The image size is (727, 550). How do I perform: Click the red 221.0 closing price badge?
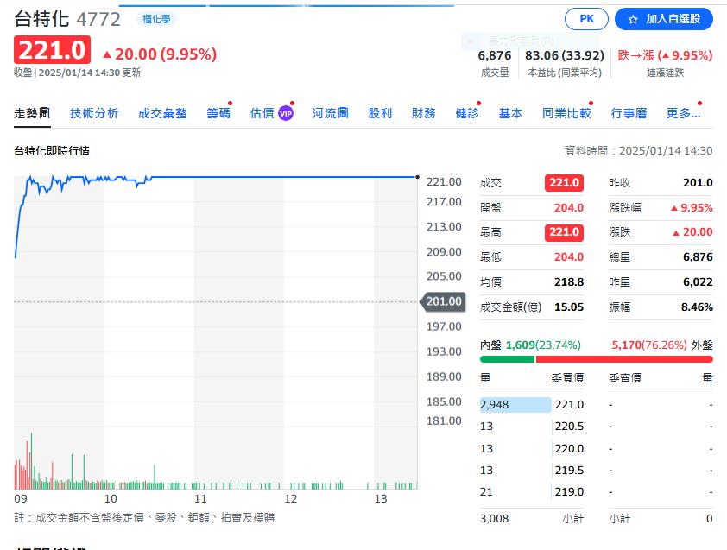tap(52, 49)
